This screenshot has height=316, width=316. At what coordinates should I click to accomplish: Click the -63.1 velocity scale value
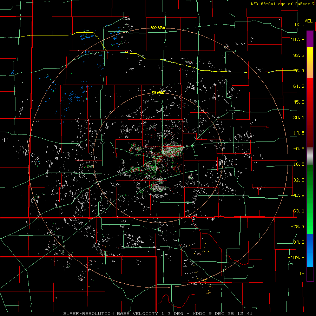pyautogui.click(x=297, y=211)
